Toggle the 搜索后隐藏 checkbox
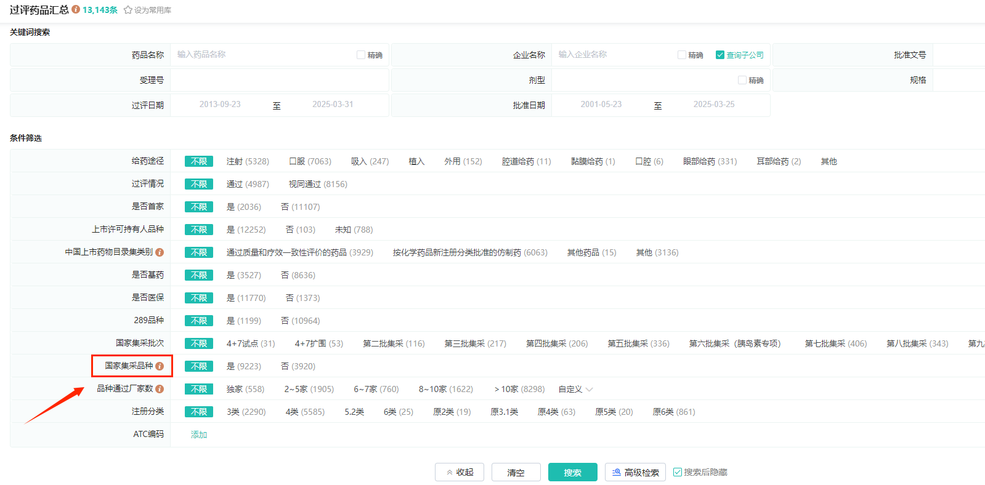 [x=678, y=472]
